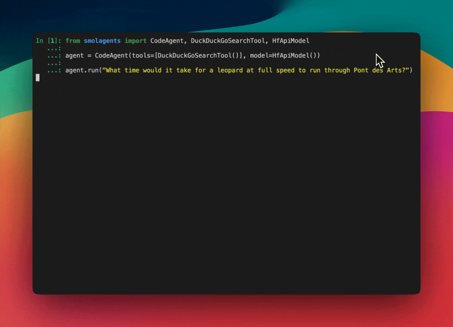453x327 pixels.
Task: Click the "agent" variable before the equals sign
Action: [x=74, y=56]
